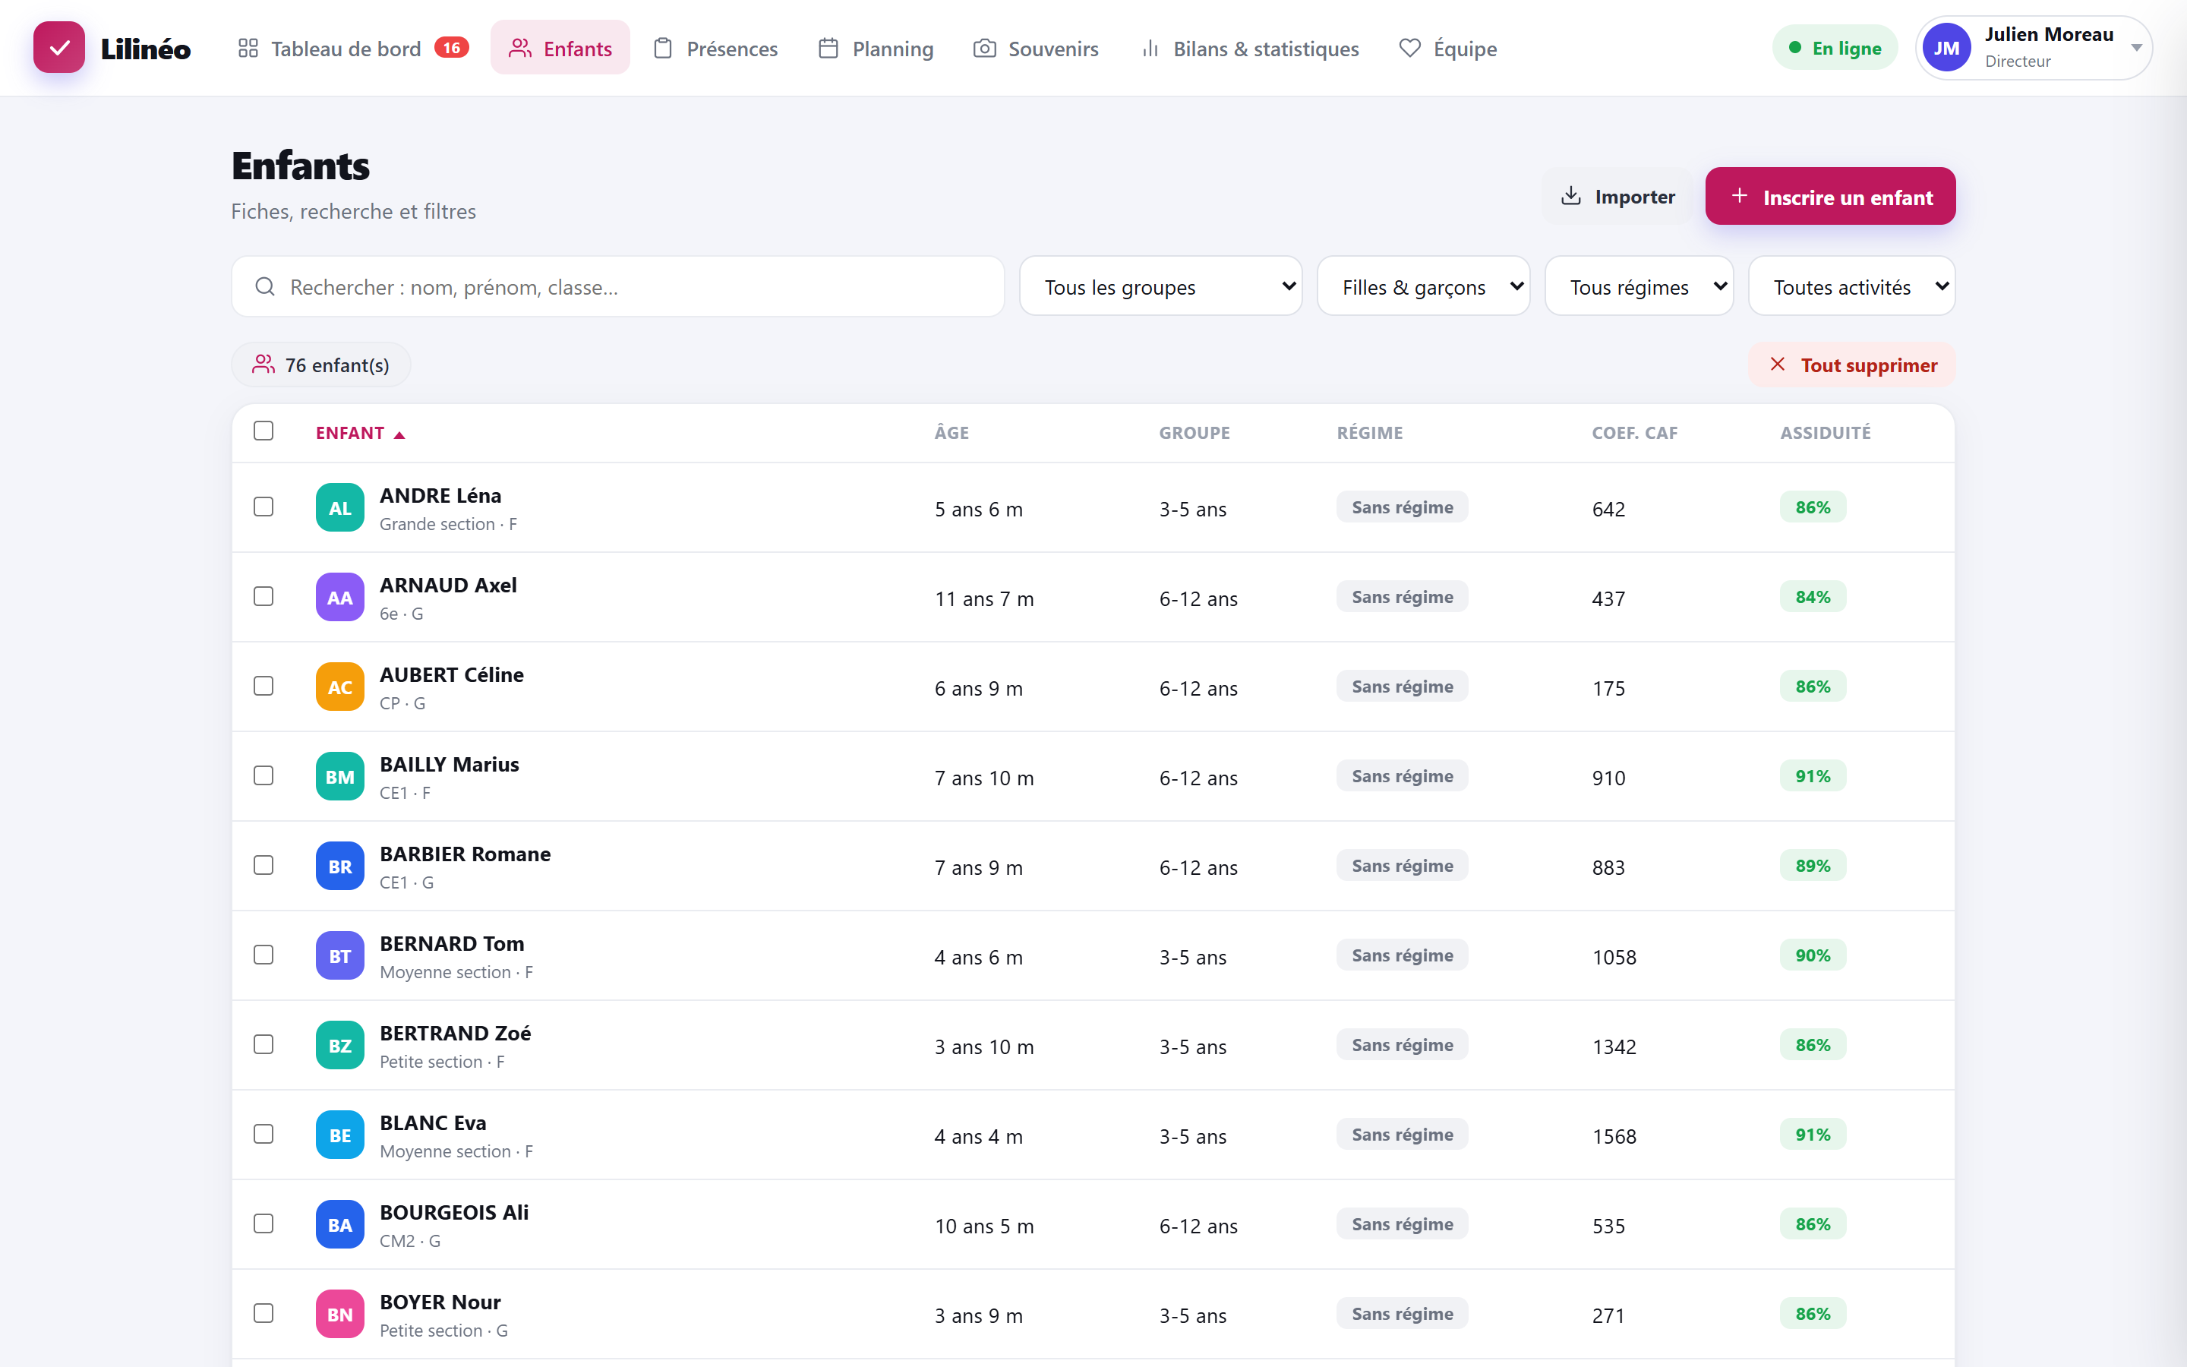Viewport: 2187px width, 1367px height.
Task: Click the BN avatar for BOYER Nour
Action: 339,1313
